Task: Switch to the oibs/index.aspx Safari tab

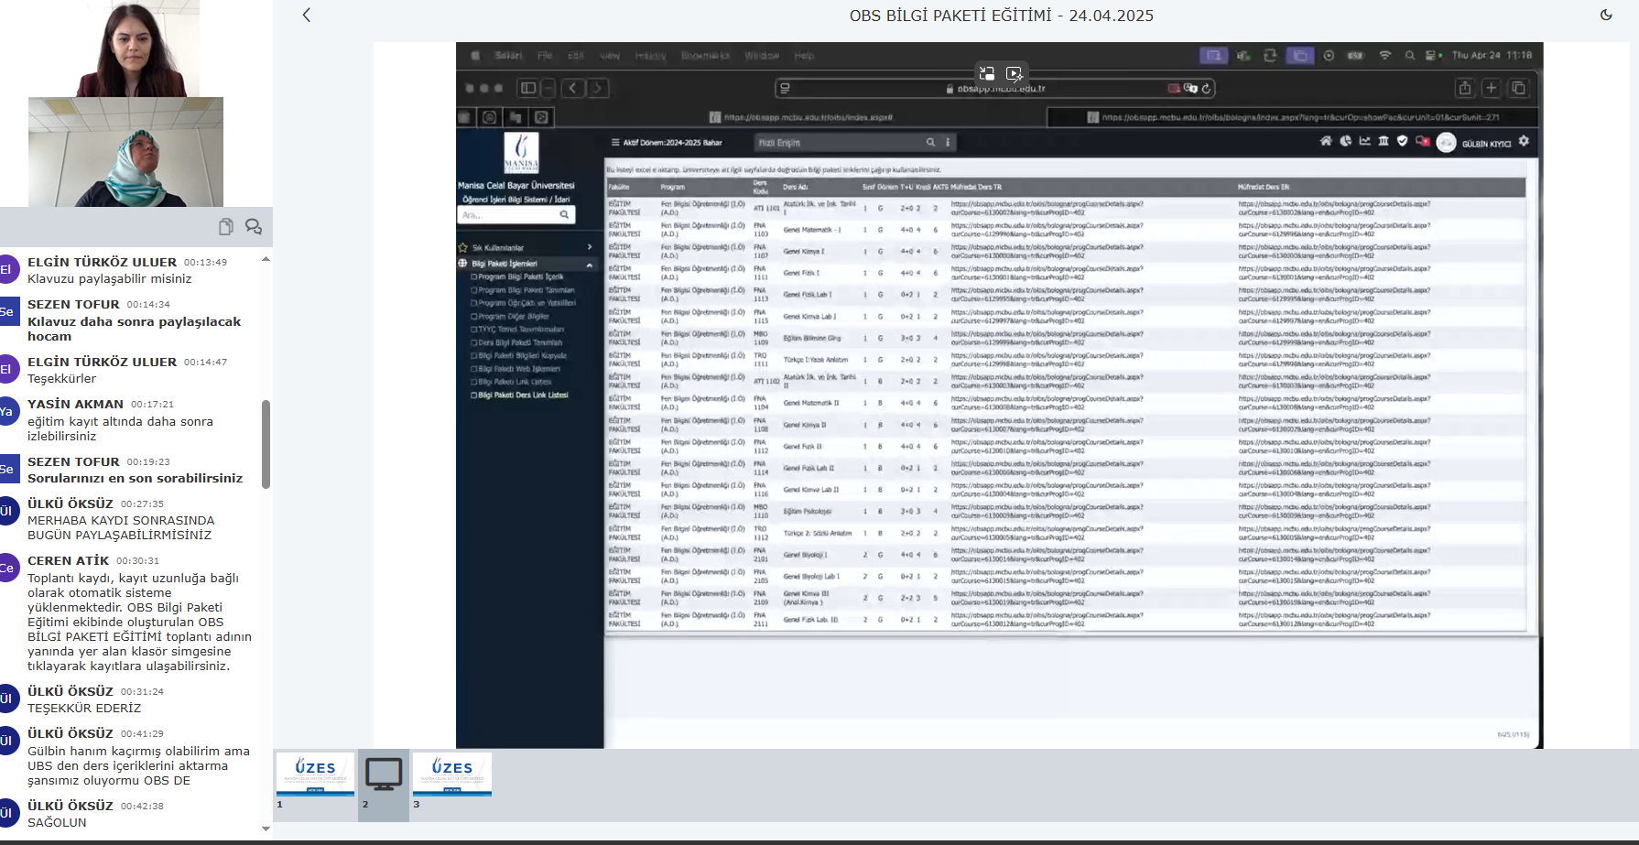Action: pos(799,117)
